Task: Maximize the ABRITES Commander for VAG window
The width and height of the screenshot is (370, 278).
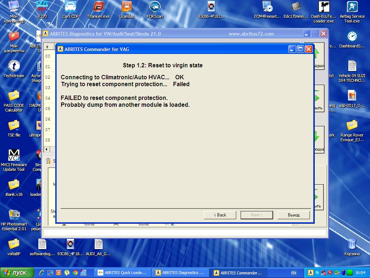Action: (300, 49)
